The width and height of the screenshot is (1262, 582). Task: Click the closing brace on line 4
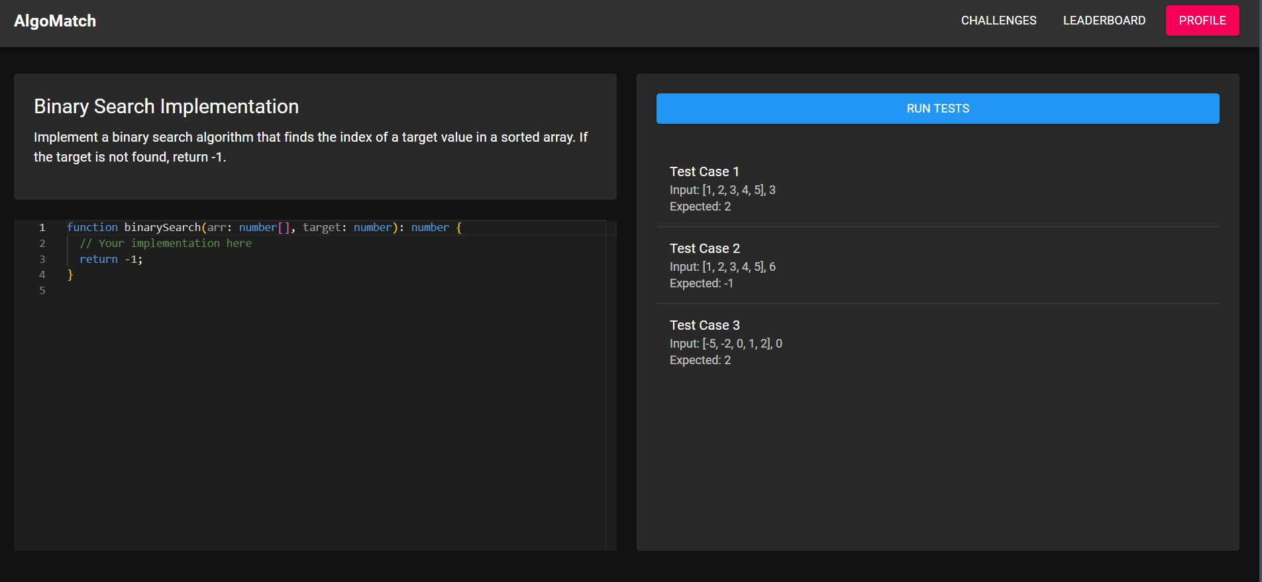tap(70, 275)
